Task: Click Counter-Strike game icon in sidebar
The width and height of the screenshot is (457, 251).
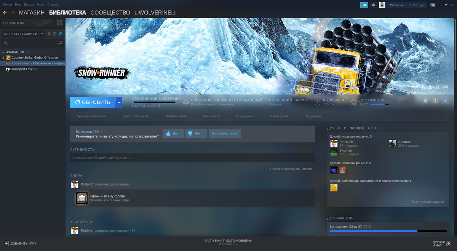Action: click(x=8, y=58)
